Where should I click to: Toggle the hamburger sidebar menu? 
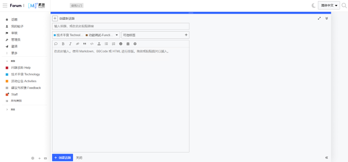[x=5, y=6]
